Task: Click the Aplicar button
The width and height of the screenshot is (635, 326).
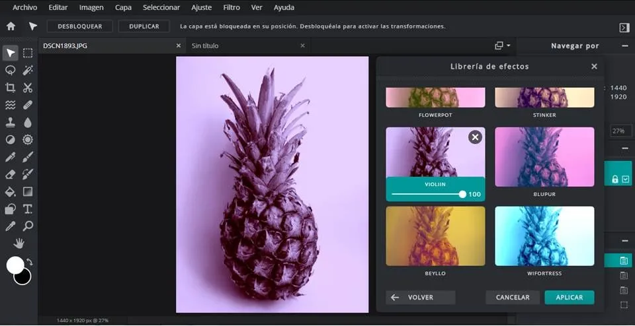Action: [569, 298]
